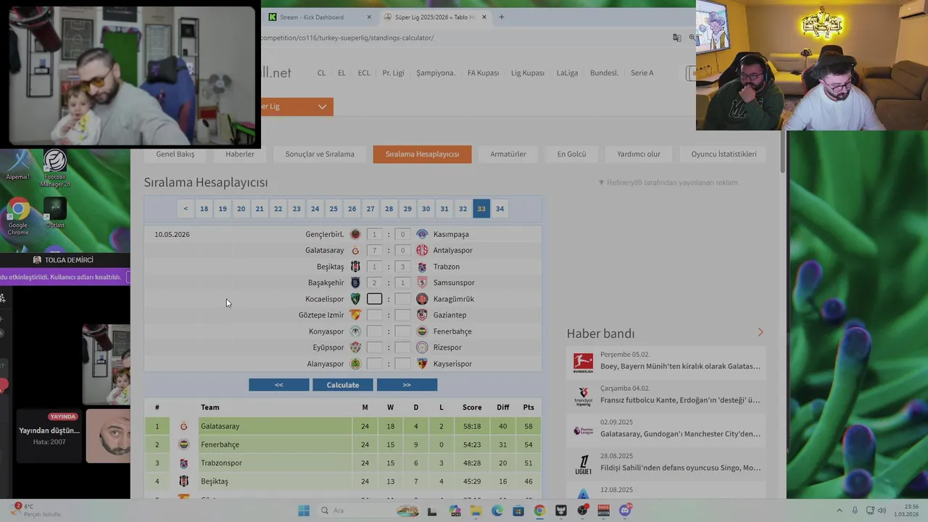Open the Pr. Ligi navigation link
The width and height of the screenshot is (928, 522).
tap(393, 73)
